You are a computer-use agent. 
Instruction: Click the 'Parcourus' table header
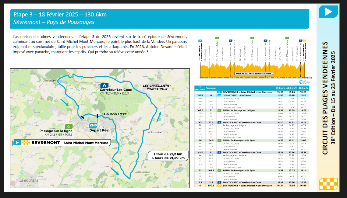pyautogui.click(x=211, y=88)
